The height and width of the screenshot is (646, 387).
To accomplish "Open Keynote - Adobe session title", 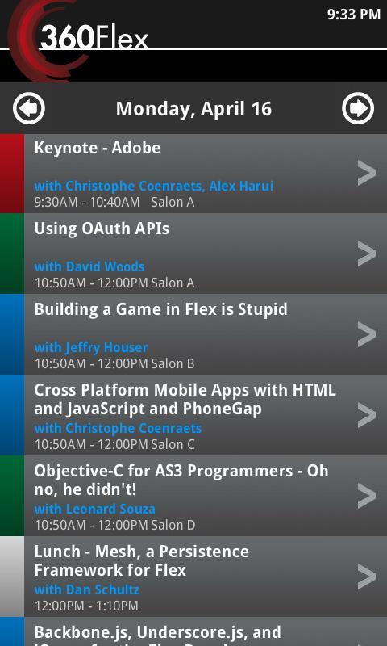I will point(98,148).
